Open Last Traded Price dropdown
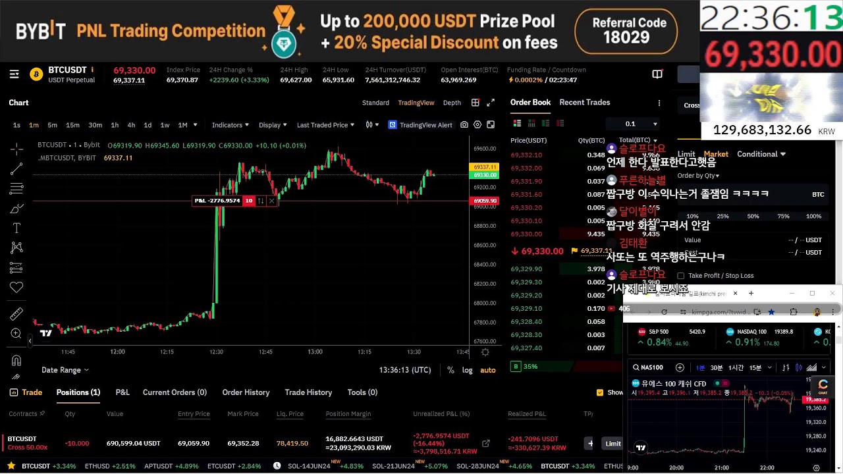The image size is (843, 474). tap(325, 125)
